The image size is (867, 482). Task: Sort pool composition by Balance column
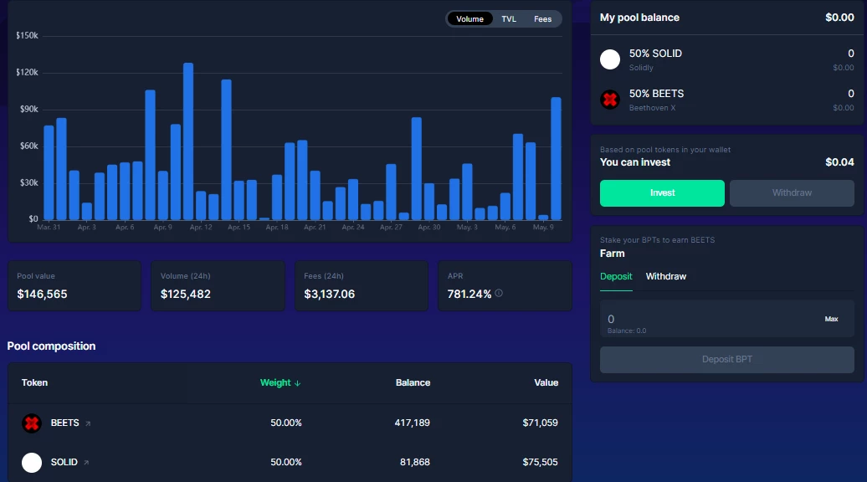(x=413, y=382)
